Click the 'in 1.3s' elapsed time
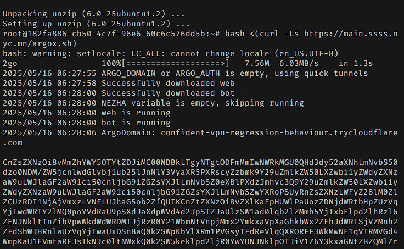Screen dimensions: 404x249 (x=356, y=63)
